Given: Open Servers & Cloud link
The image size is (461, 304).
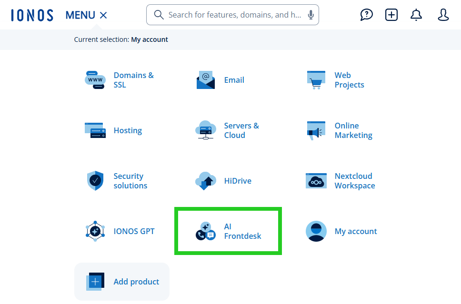Looking at the screenshot, I should click(241, 130).
